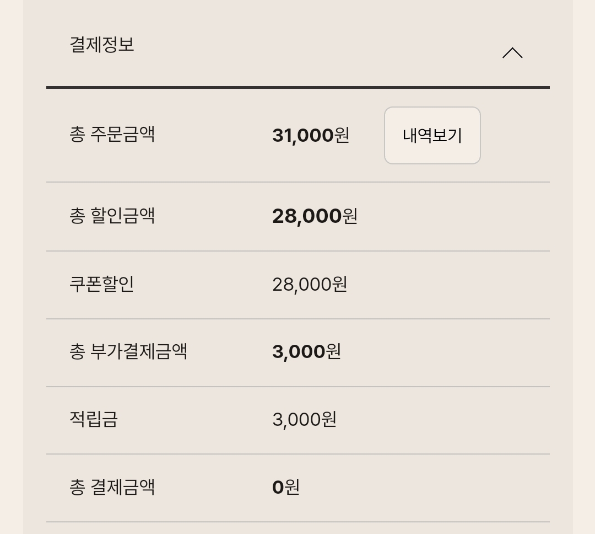Click the 총 주문금액 row label
Image resolution: width=595 pixels, height=534 pixels.
(111, 133)
